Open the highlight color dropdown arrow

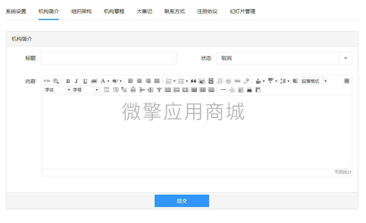coord(121,81)
